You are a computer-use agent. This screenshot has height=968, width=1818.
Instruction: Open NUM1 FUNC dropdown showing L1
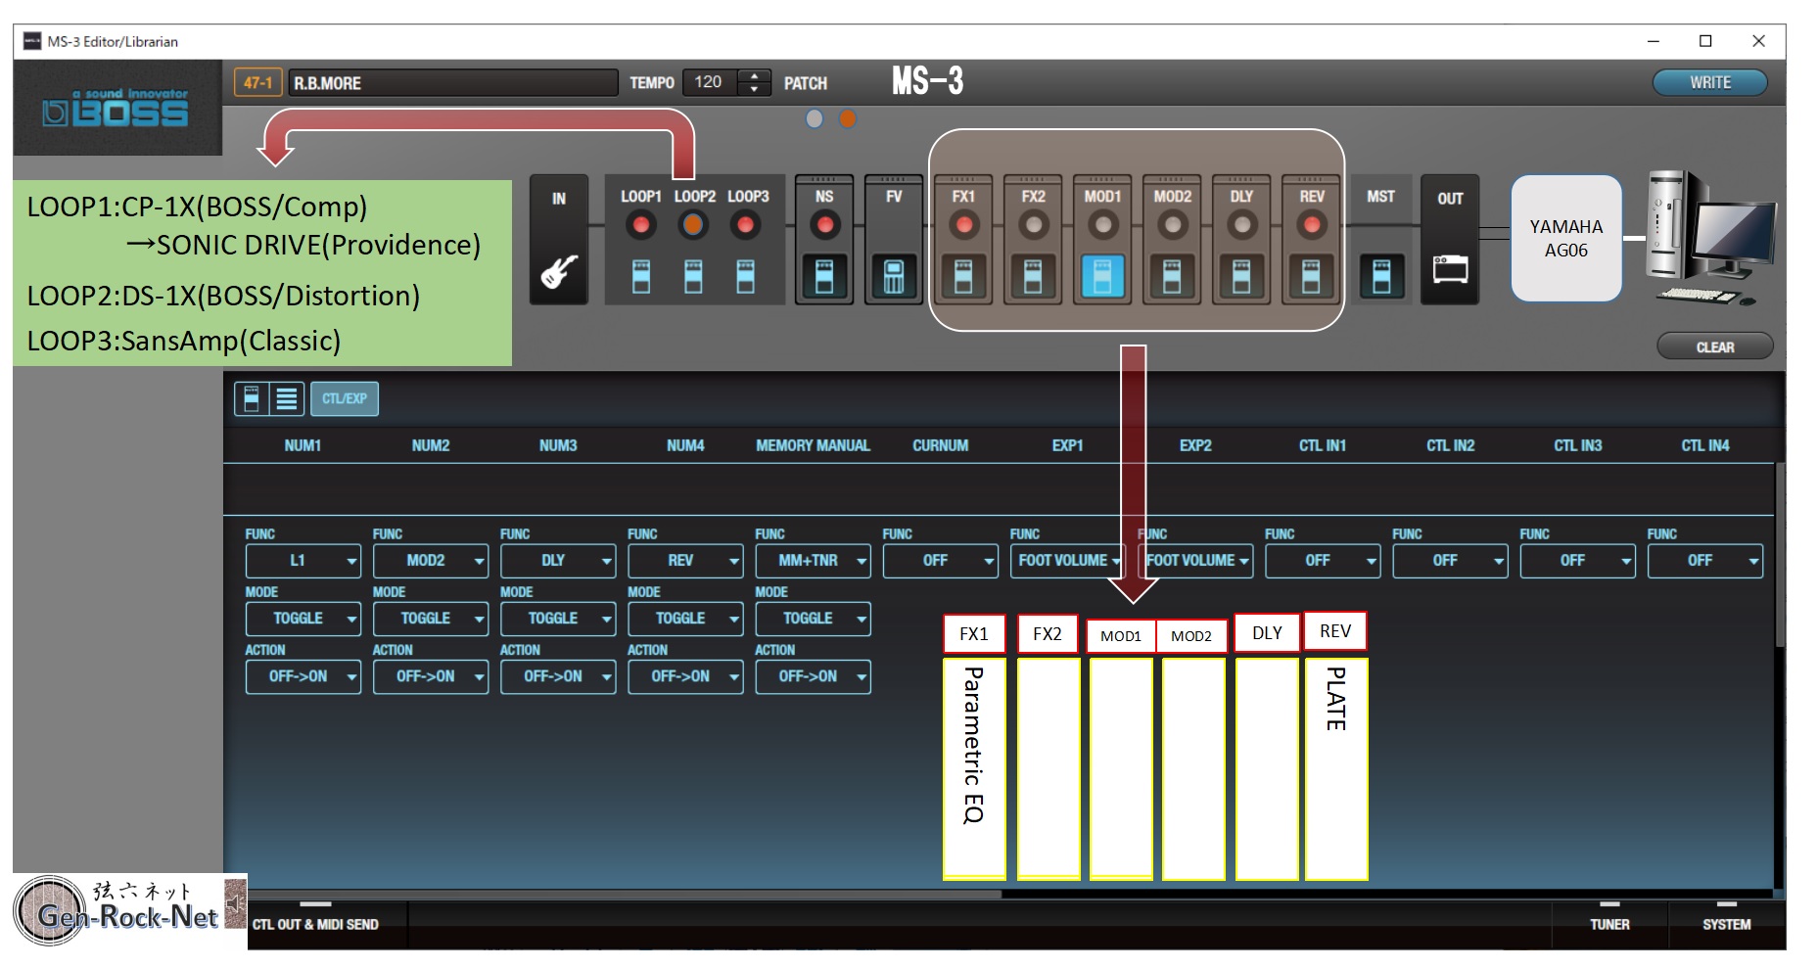pos(303,561)
